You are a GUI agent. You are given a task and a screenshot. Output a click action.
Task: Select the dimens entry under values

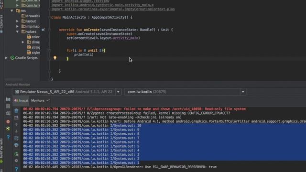click(x=33, y=42)
